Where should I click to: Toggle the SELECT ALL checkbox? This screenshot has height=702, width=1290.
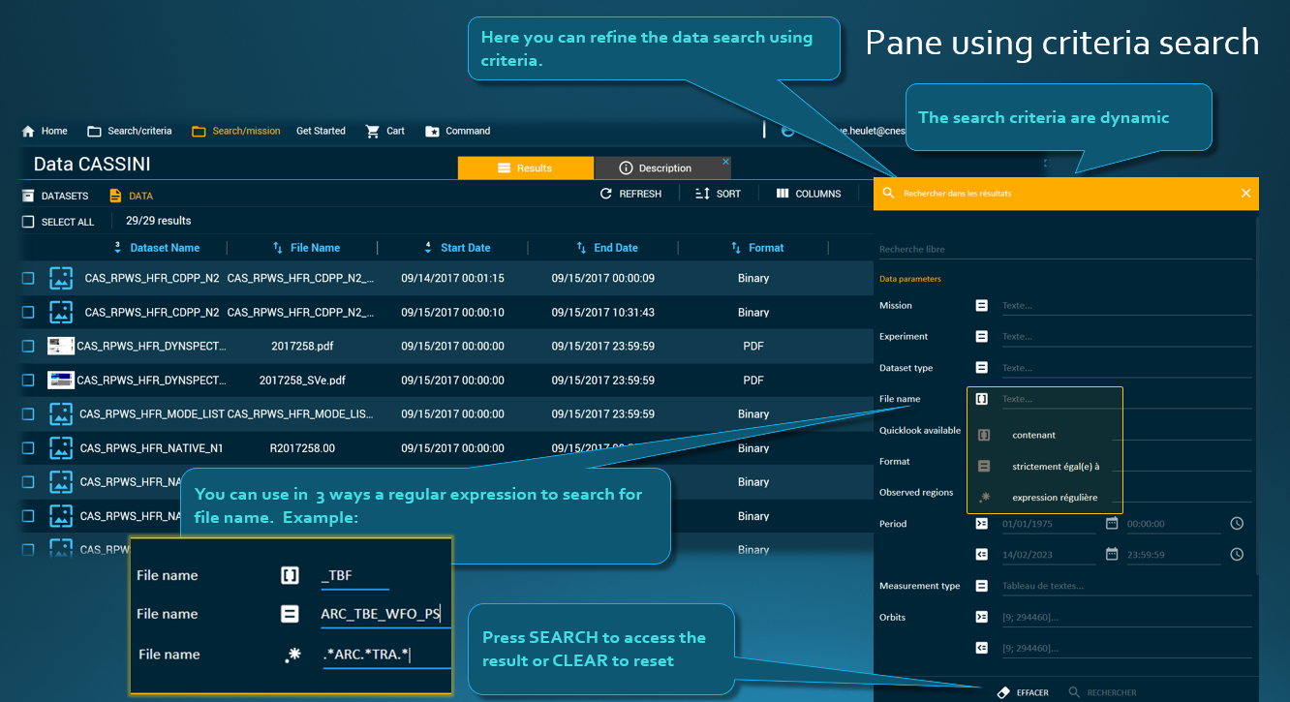[x=28, y=222]
